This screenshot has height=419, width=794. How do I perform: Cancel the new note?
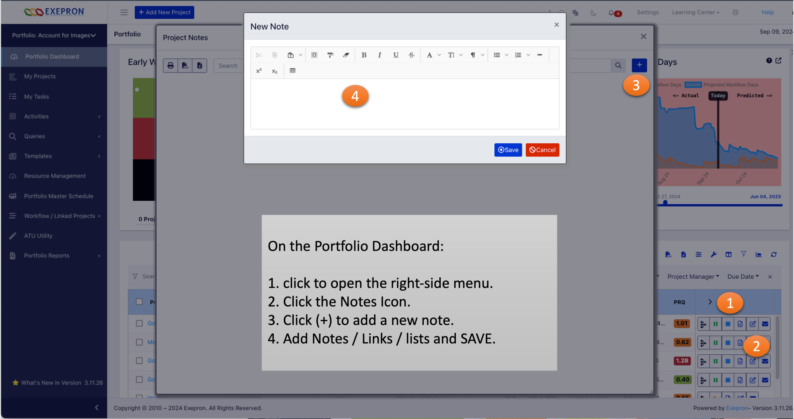(542, 150)
